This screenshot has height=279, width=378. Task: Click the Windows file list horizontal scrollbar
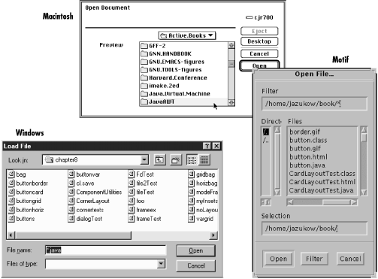[112, 235]
